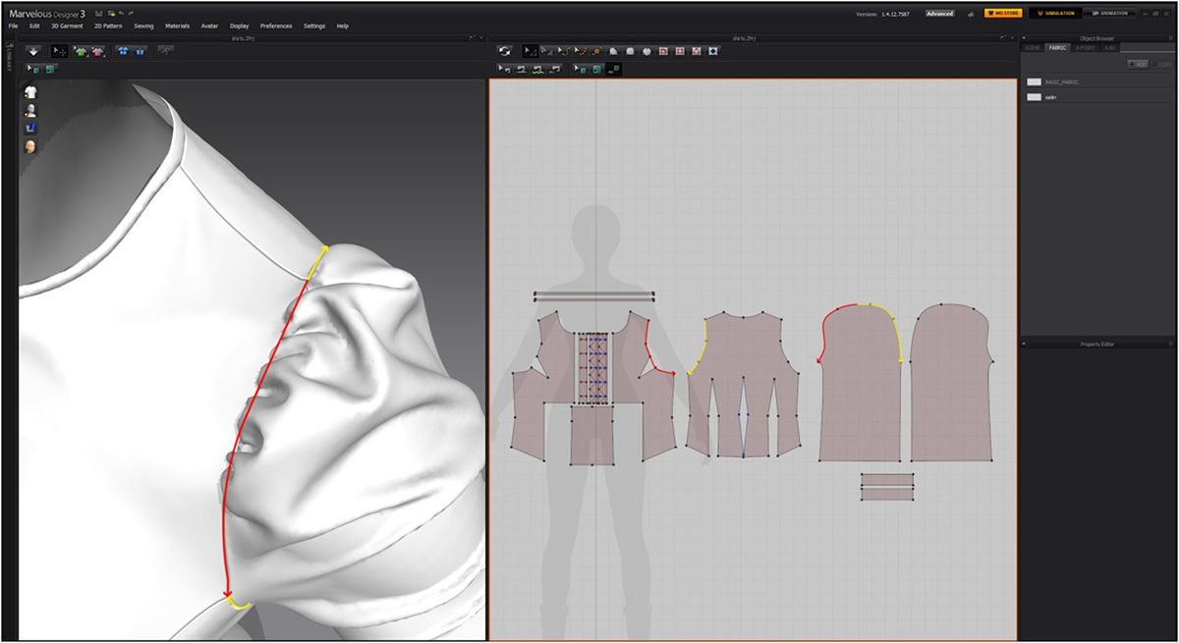Toggle avatar display icon in 3D view
This screenshot has width=1179, height=643.
(30, 110)
